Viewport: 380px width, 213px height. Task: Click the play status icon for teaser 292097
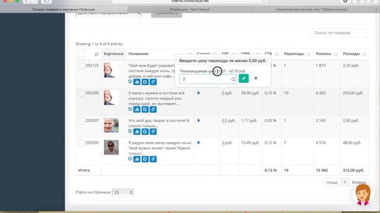(x=199, y=121)
